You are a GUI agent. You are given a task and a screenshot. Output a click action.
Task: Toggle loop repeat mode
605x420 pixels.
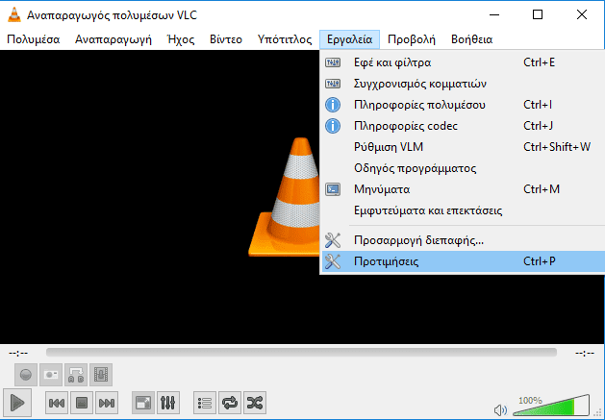(x=230, y=403)
